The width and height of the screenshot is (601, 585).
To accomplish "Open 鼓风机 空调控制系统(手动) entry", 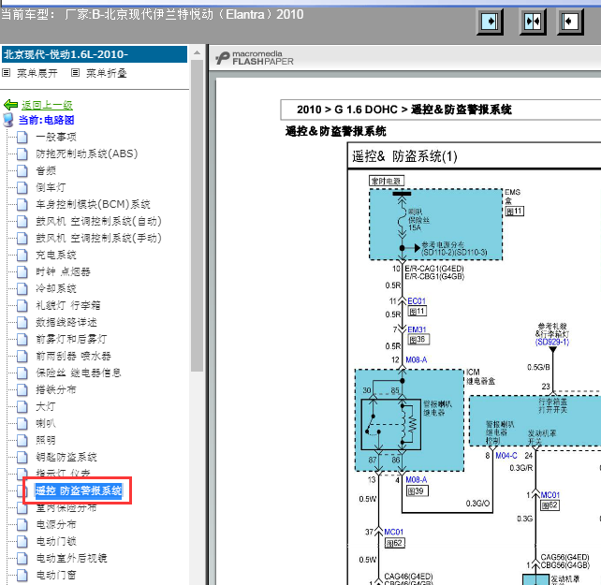I will [98, 238].
